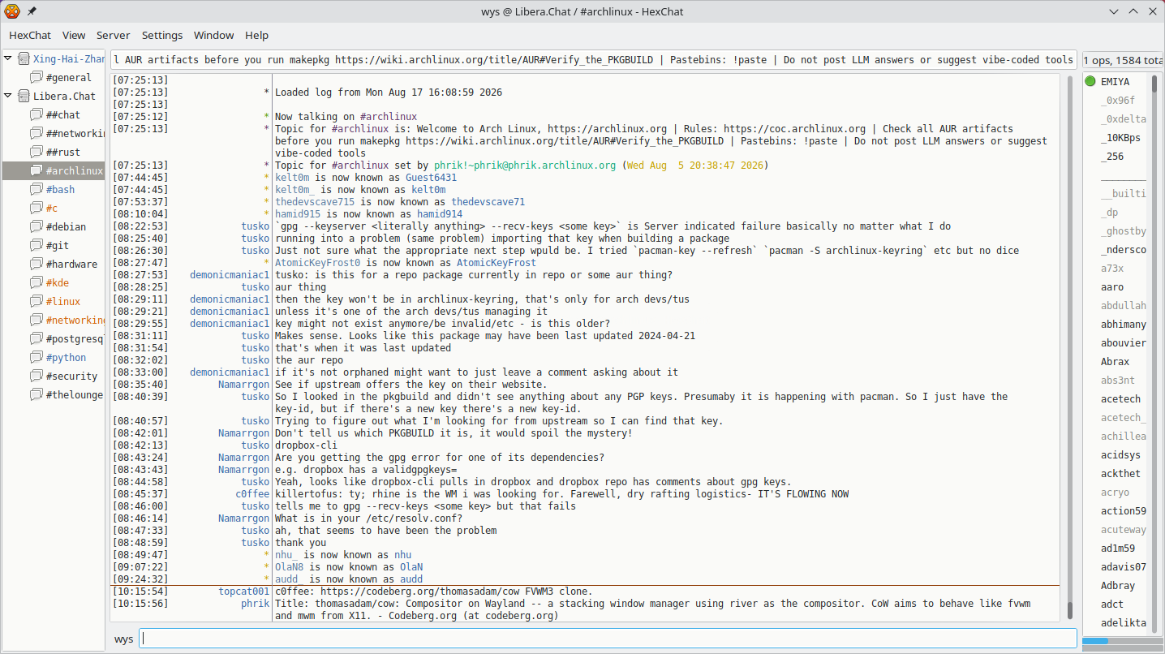The height and width of the screenshot is (654, 1165).
Task: Click the channel icon next to ##rust
Action: [37, 152]
